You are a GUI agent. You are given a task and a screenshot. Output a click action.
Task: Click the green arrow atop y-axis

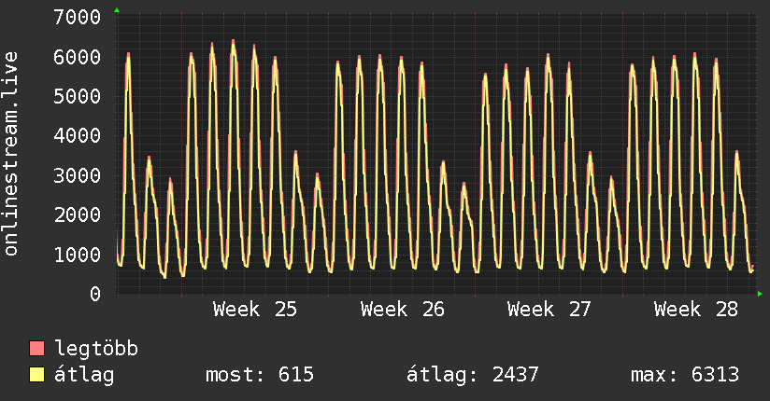pos(117,10)
